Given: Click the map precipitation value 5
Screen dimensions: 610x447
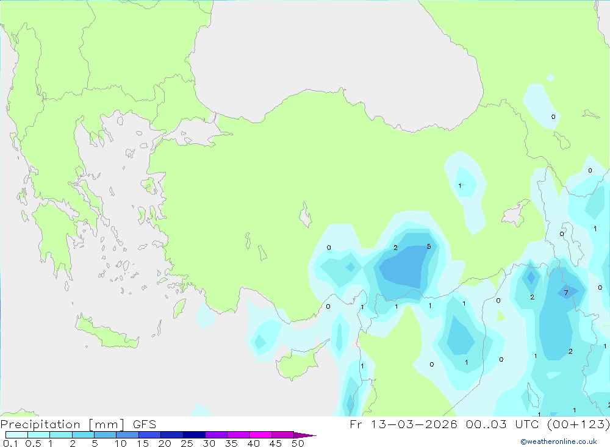Looking at the screenshot, I should tap(429, 246).
